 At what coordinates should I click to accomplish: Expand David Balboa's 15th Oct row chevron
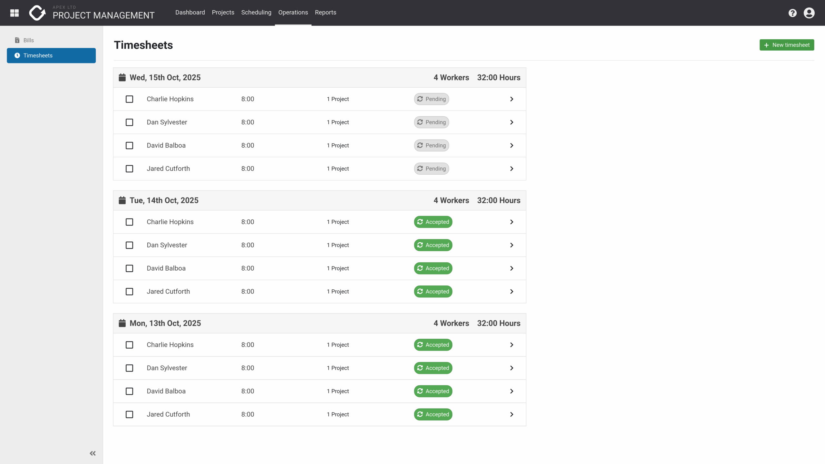(511, 146)
